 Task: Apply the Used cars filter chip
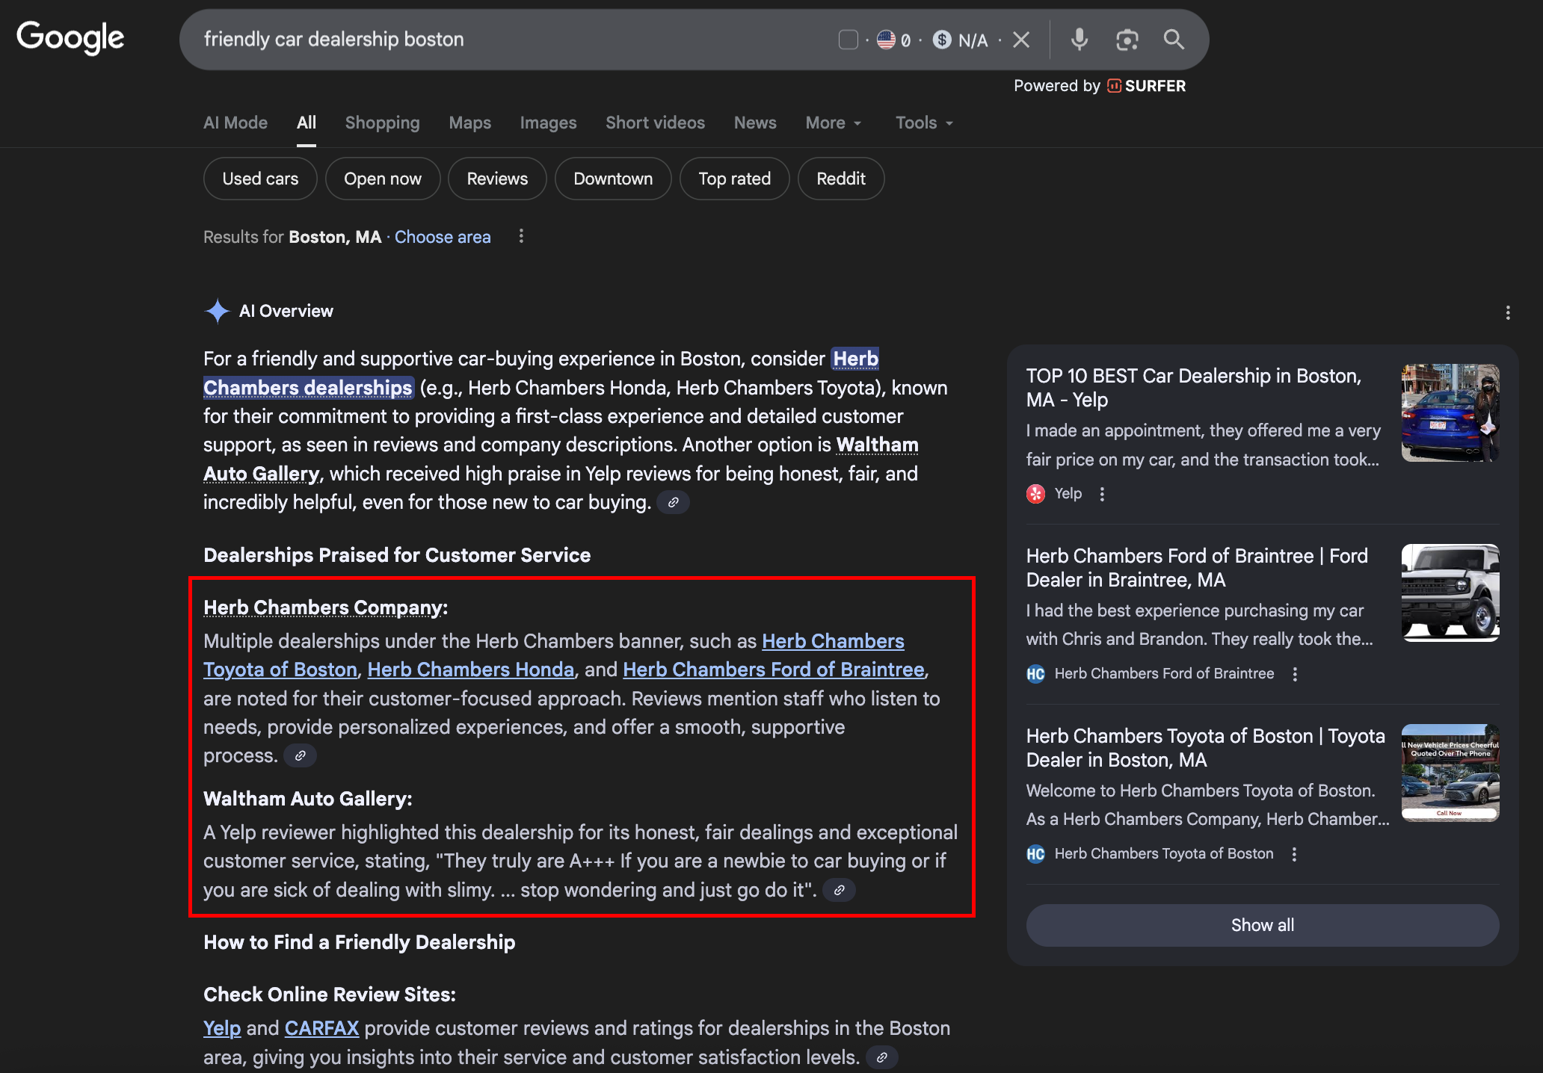pos(260,179)
